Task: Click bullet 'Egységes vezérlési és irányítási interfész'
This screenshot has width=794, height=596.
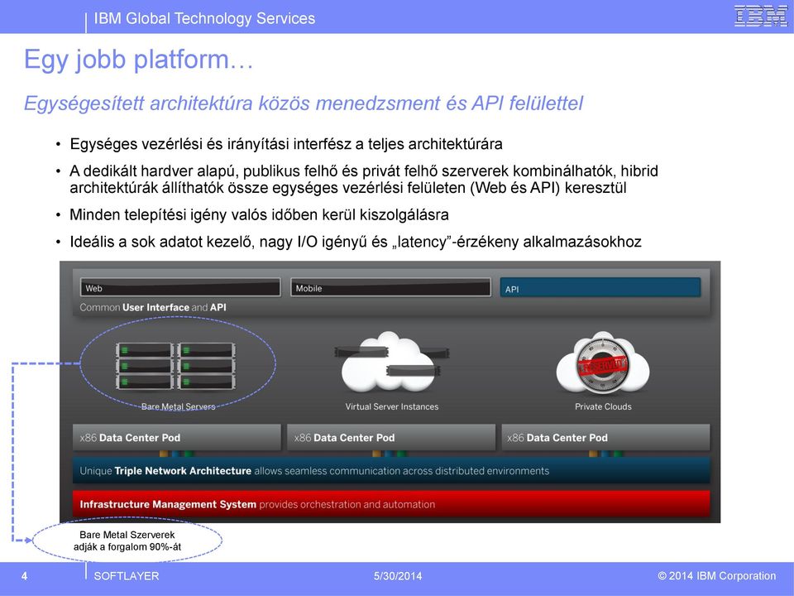Action: [x=286, y=144]
